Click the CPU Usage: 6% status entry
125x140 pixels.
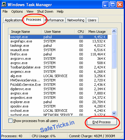(44, 136)
